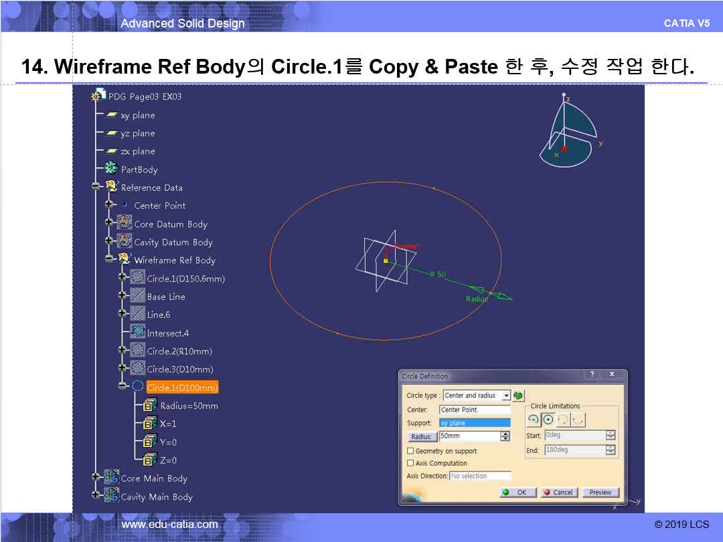Click the Radius value spinner arrows
This screenshot has height=542, width=723.
(505, 436)
